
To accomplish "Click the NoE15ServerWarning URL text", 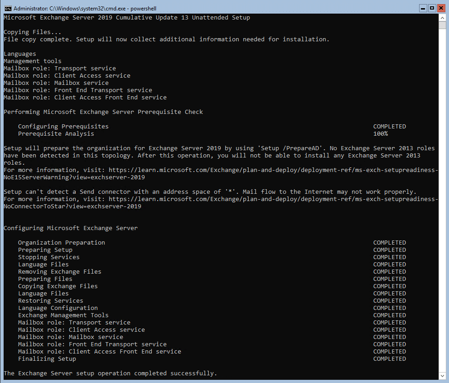I will tap(221, 173).
